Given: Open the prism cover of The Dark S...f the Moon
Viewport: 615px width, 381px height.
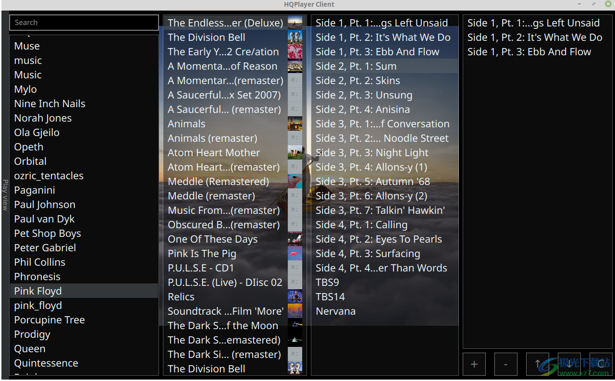Looking at the screenshot, I should [295, 325].
